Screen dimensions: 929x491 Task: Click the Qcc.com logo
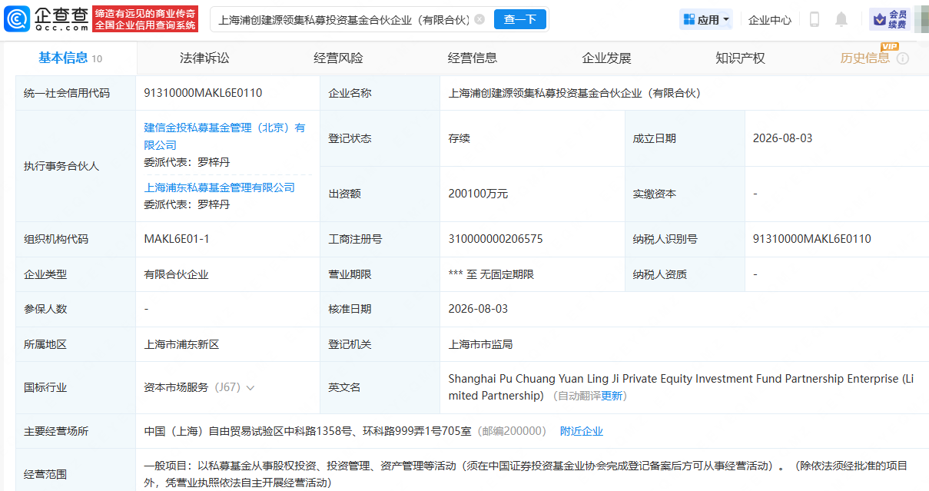(x=47, y=19)
